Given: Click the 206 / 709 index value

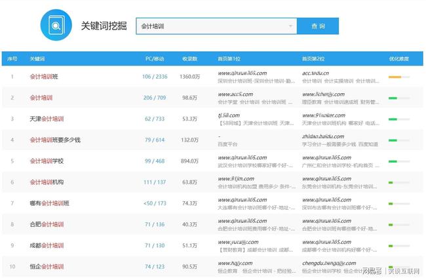Looking at the screenshot, I should point(155,98).
